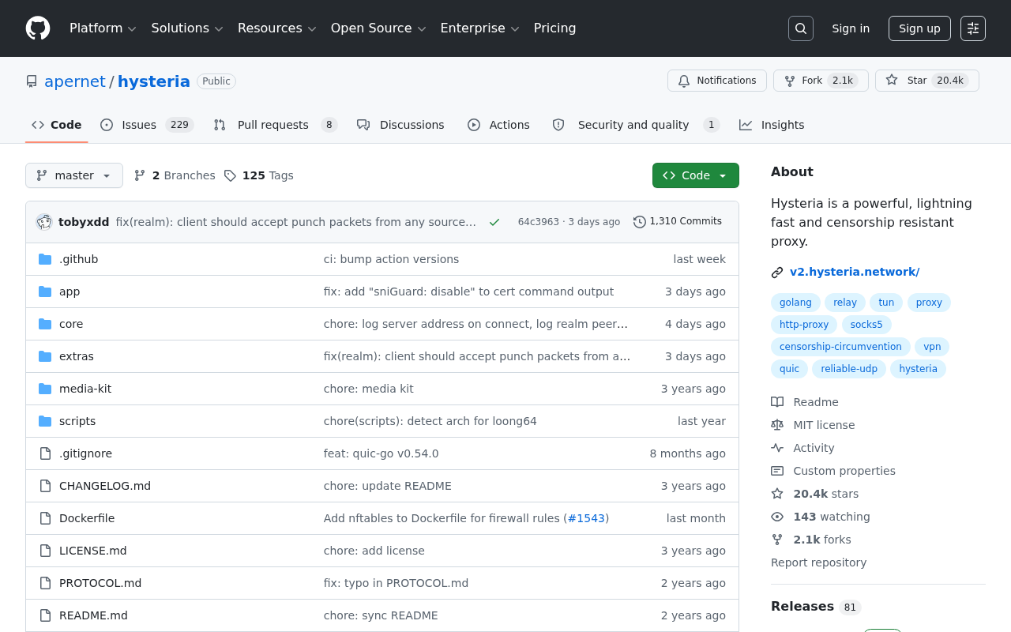1011x632 pixels.
Task: Click the GitHub logo icon
Action: 38,28
